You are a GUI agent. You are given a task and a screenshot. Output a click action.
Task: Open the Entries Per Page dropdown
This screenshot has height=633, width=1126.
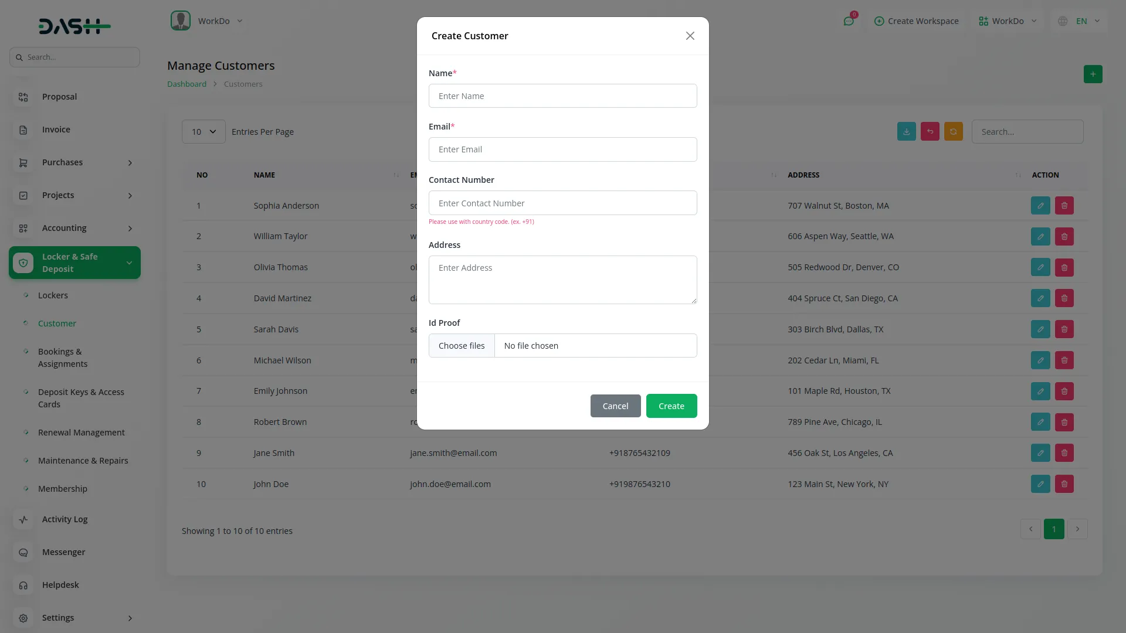(204, 131)
